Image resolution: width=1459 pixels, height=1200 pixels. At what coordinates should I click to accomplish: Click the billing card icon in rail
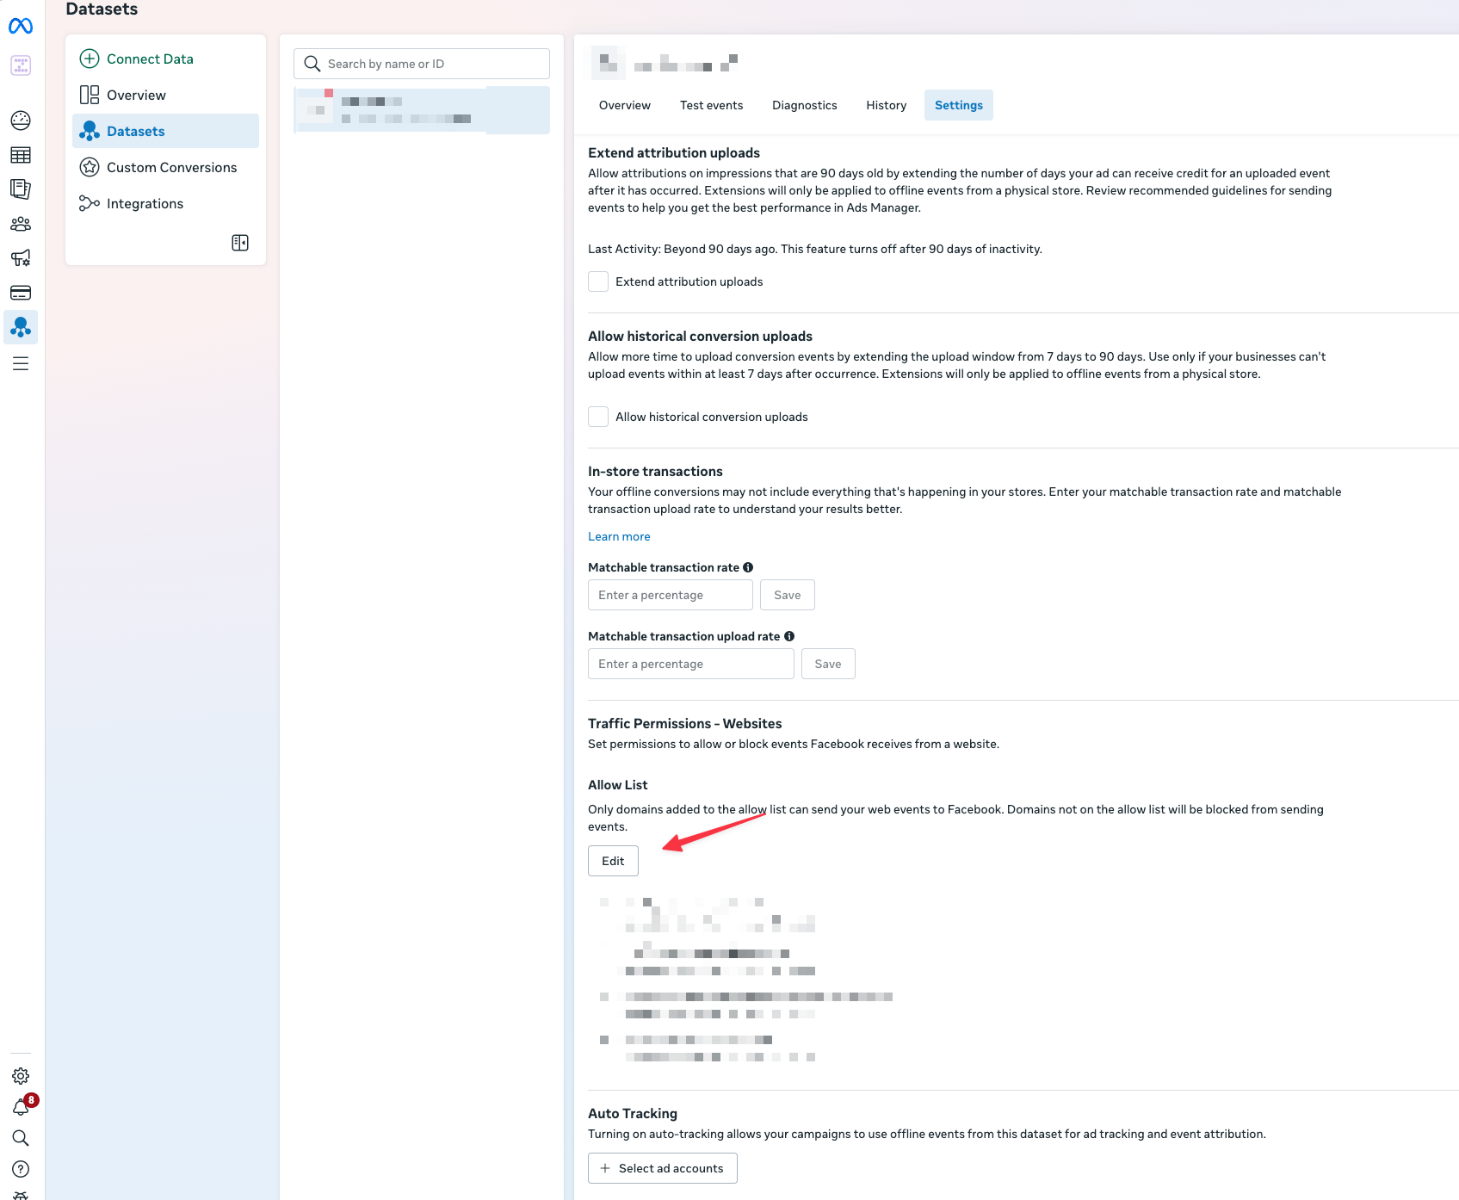[x=21, y=293]
